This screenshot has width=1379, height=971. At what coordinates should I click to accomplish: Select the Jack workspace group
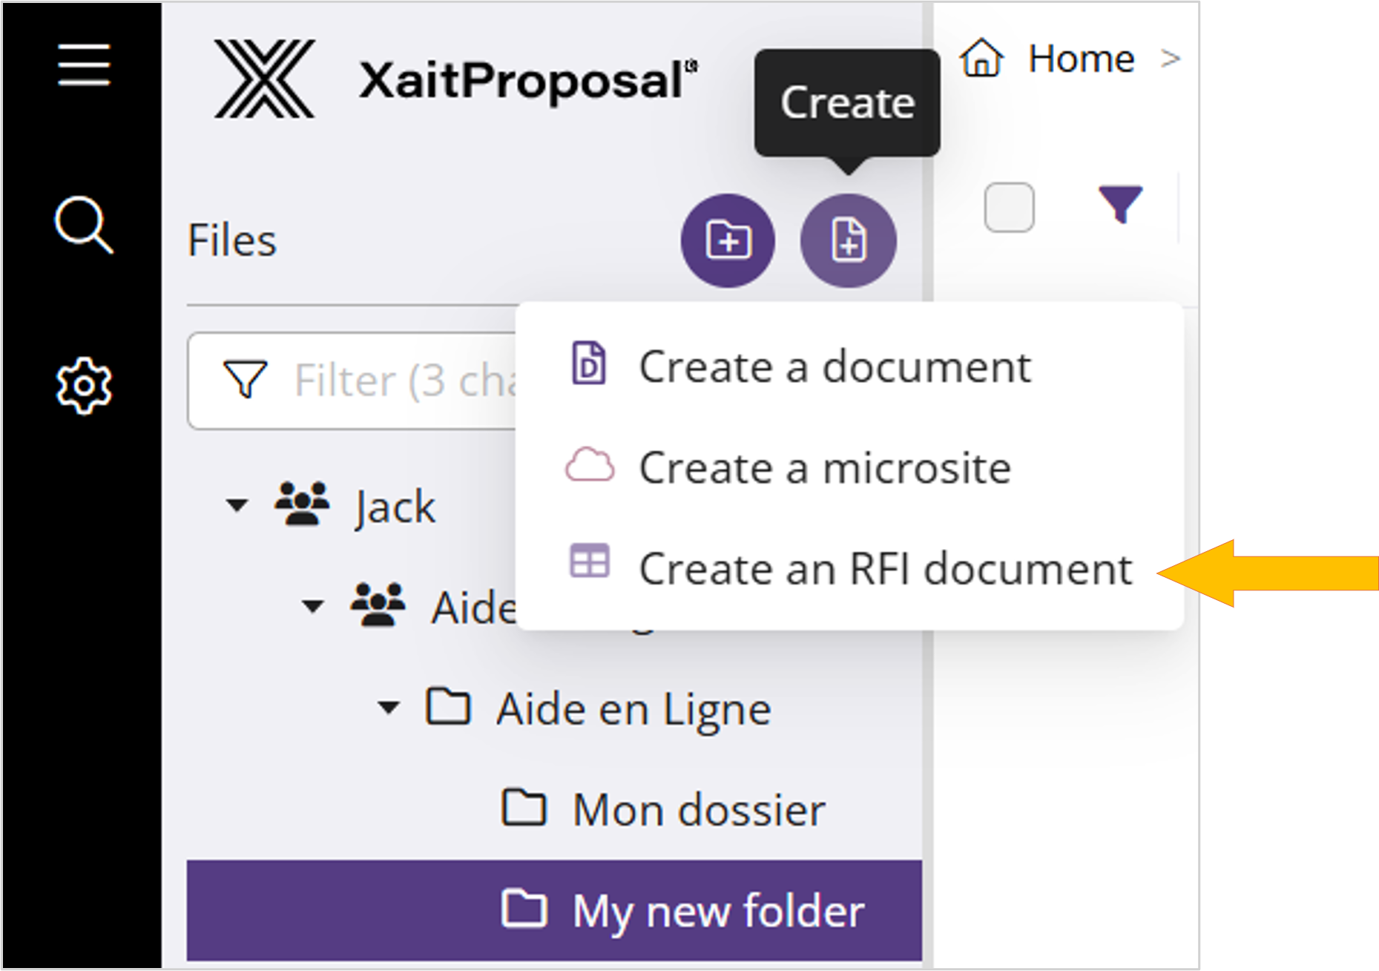pyautogui.click(x=394, y=506)
